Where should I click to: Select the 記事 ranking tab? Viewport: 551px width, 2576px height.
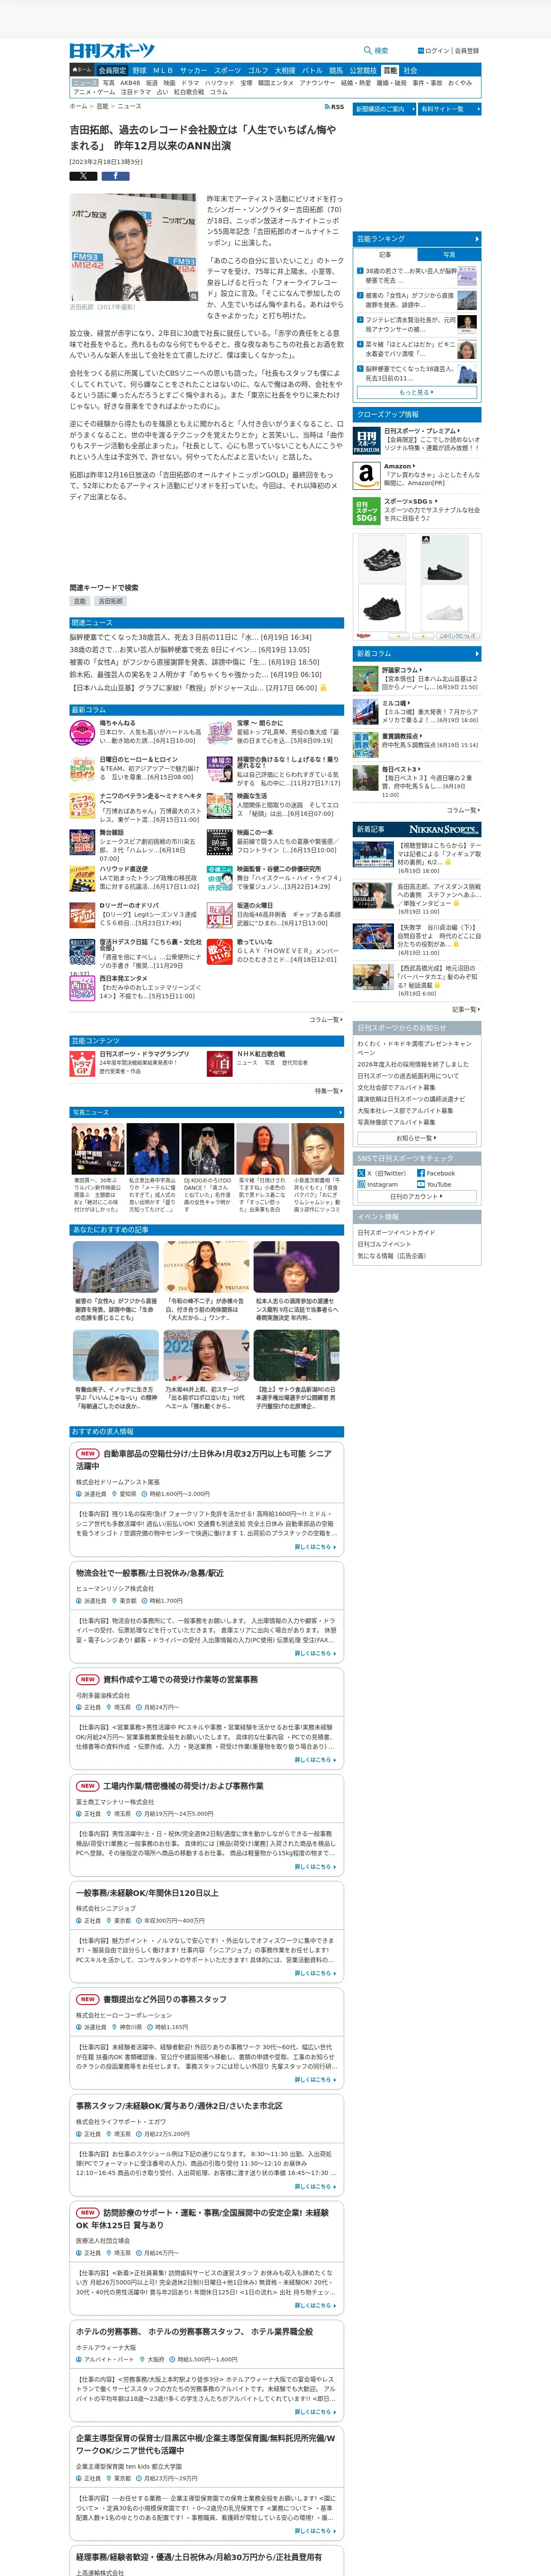click(385, 255)
